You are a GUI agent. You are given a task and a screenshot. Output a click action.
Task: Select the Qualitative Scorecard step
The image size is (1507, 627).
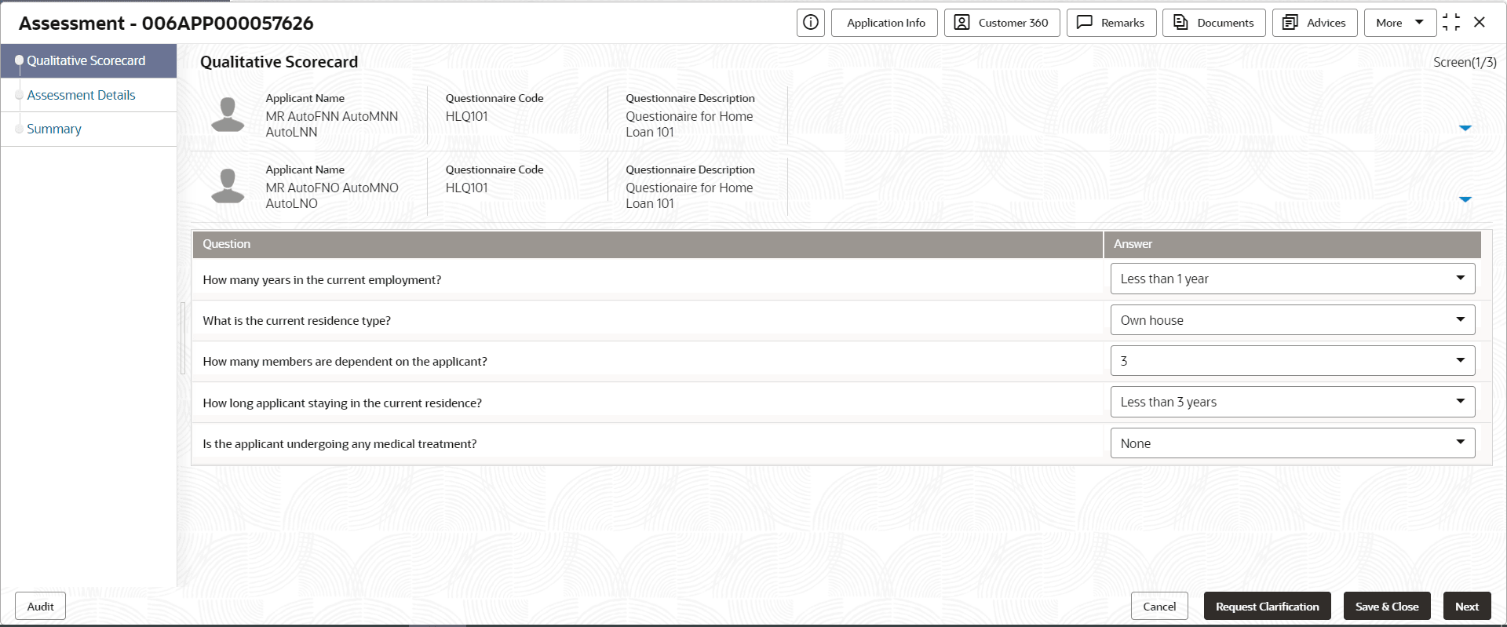point(88,61)
